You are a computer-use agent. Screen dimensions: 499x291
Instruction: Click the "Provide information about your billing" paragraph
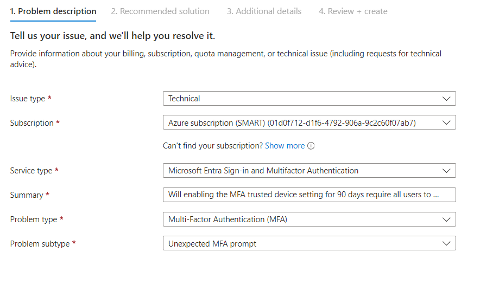point(226,59)
